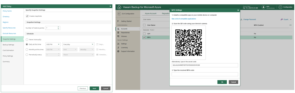The image size is (295, 93).
Task: Click the Support Information info icon
Action: pos(118,51)
